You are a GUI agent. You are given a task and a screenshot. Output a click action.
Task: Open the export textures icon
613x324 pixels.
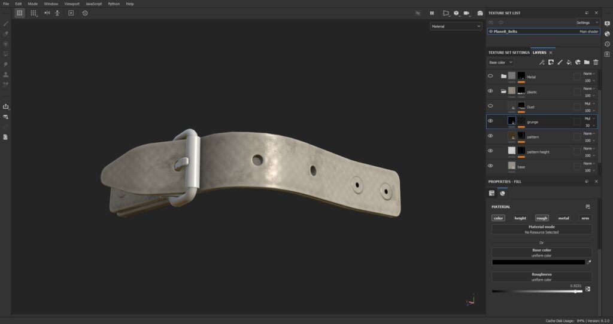tap(5, 106)
